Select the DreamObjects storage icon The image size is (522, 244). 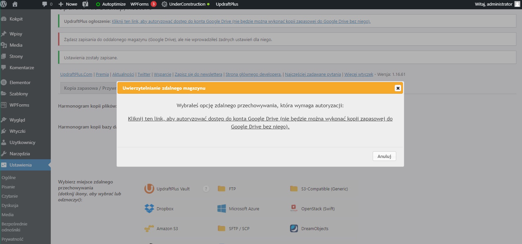pyautogui.click(x=294, y=228)
